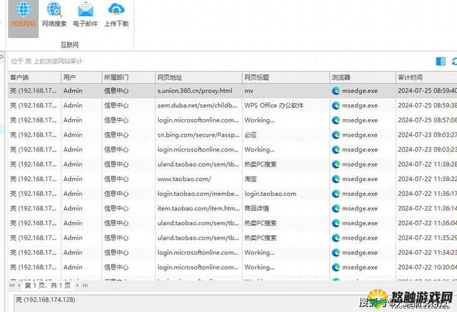Click Edge icon in login.taobao.com row
Image resolution: width=457 pixels, height=312 pixels.
tap(336, 193)
